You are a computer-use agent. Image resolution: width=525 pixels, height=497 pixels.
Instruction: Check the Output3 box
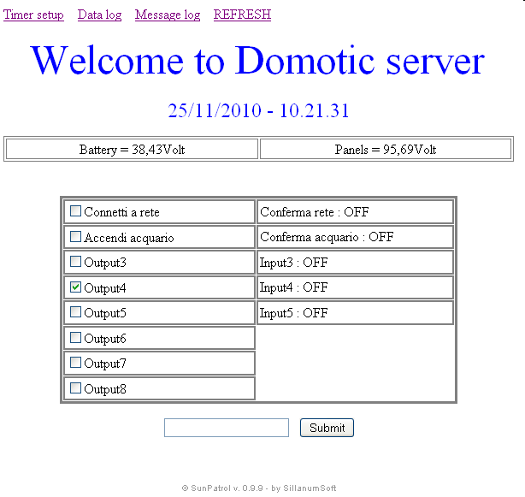tap(76, 262)
